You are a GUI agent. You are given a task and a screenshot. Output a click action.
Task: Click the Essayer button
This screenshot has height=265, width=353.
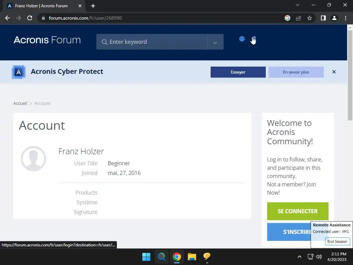238,72
